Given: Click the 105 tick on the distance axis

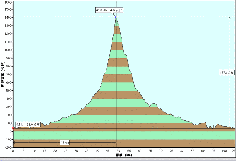Looking at the screenshot, I should click(x=232, y=151).
